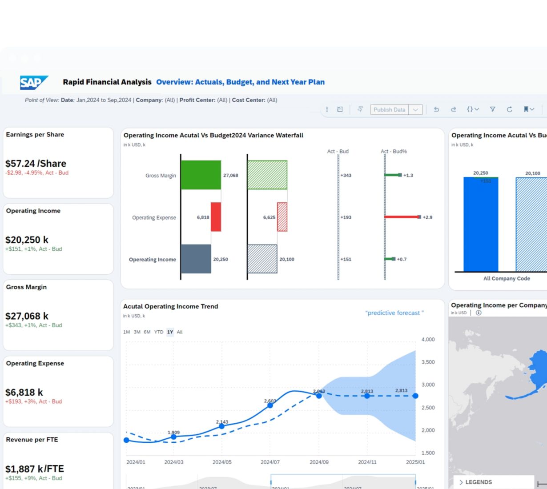
Task: Click the redo arrow in toolbar
Action: 454,109
